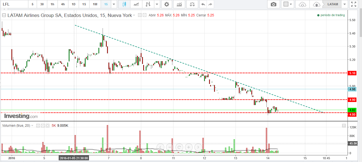
Task: Select the active 15 minute interval
Action: tap(106, 4)
